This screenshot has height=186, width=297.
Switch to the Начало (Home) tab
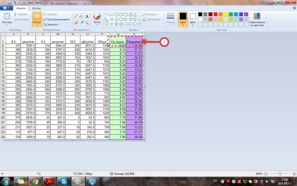click(21, 8)
